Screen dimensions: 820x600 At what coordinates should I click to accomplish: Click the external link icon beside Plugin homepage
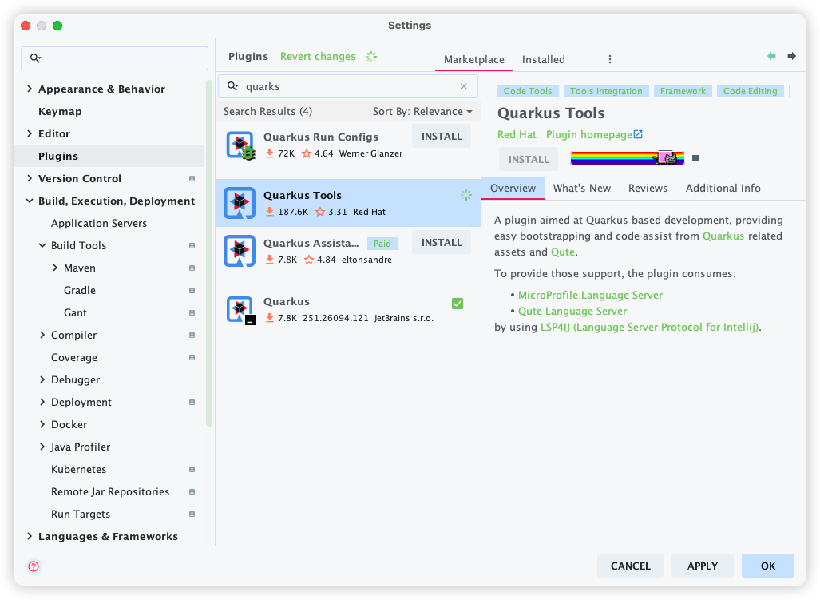coord(638,134)
